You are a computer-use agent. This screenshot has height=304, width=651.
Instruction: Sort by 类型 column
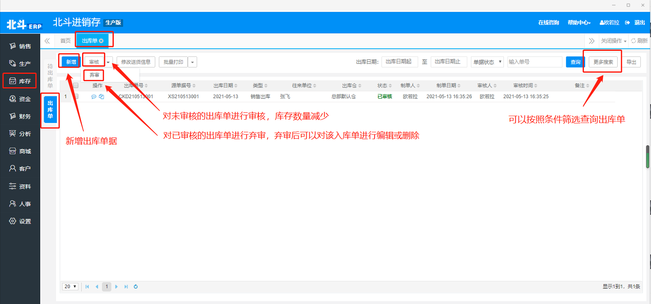260,85
